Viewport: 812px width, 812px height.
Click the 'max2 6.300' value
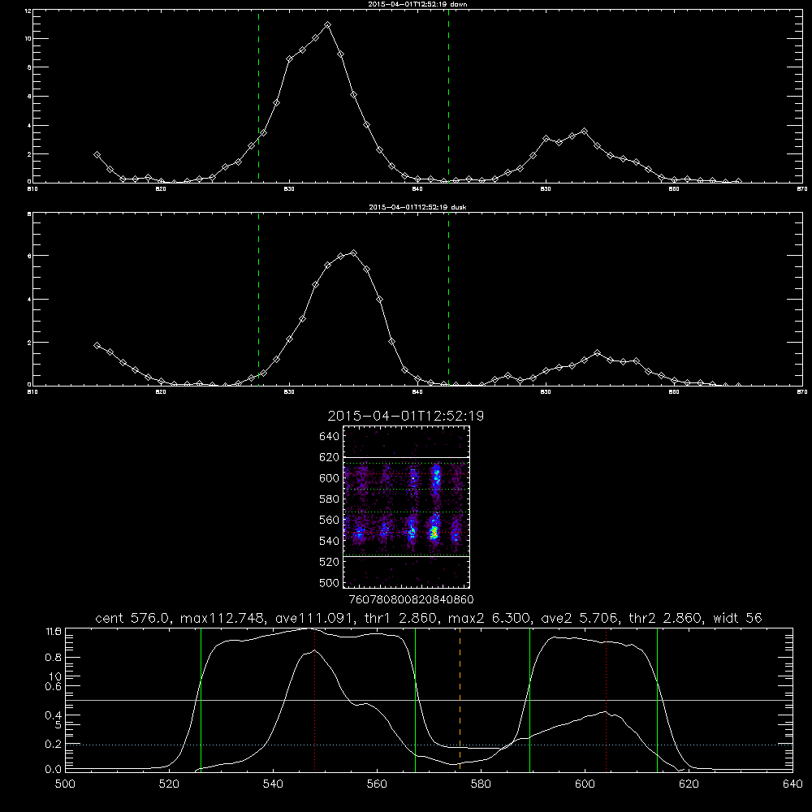(489, 618)
